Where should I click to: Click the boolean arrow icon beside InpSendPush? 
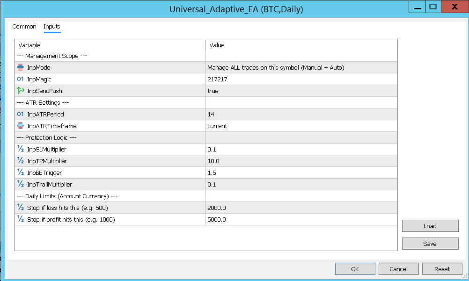[20, 90]
